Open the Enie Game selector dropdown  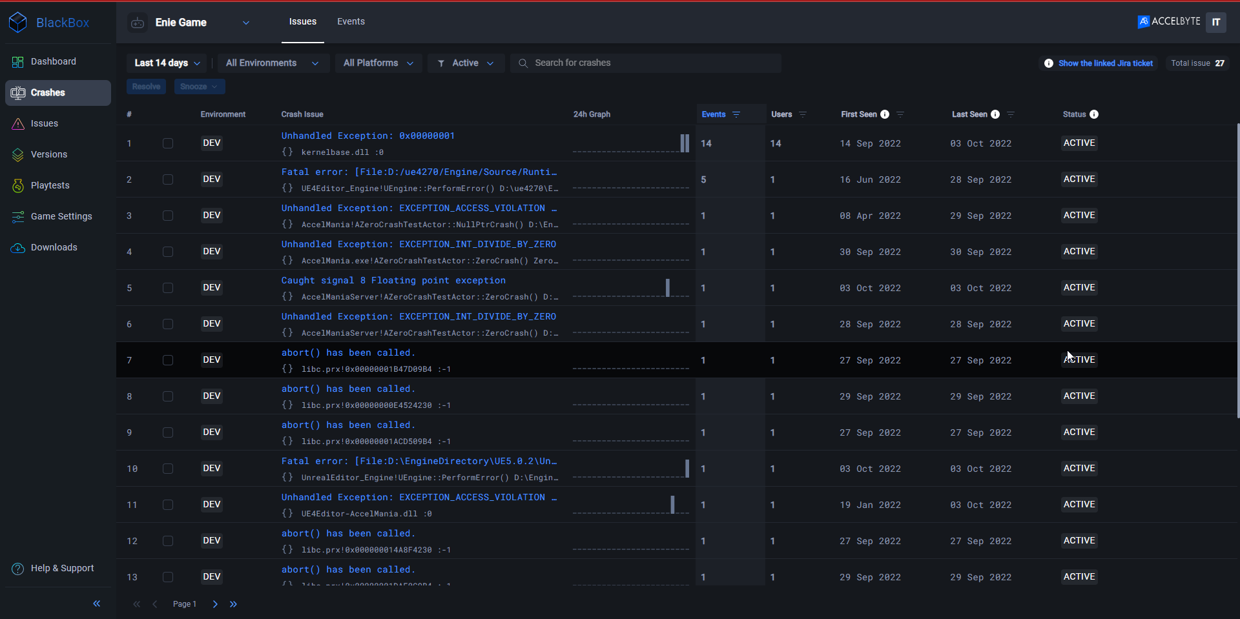tap(190, 23)
